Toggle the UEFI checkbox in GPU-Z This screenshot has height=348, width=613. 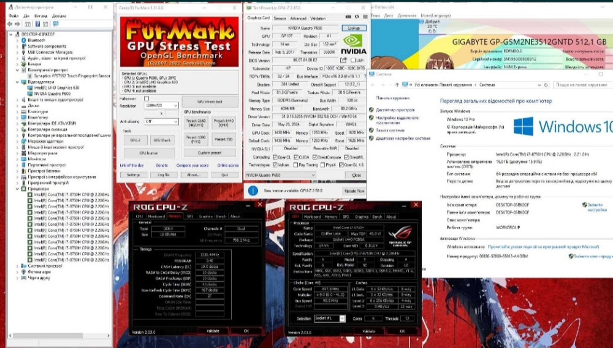click(x=353, y=60)
